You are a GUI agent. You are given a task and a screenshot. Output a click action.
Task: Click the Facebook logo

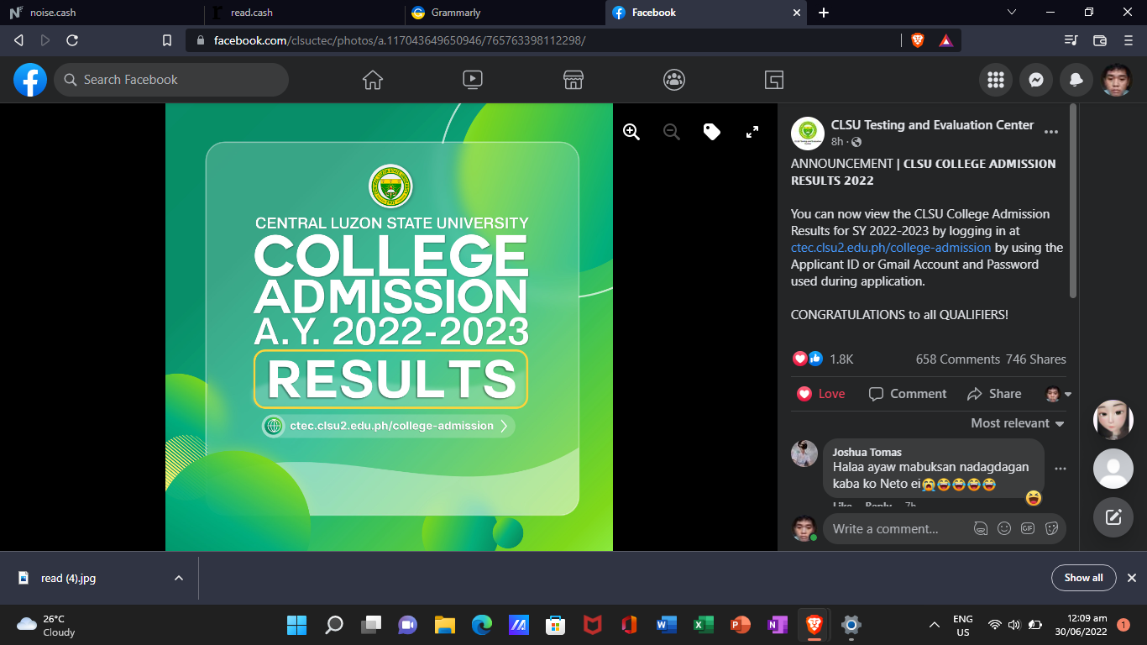(x=30, y=80)
